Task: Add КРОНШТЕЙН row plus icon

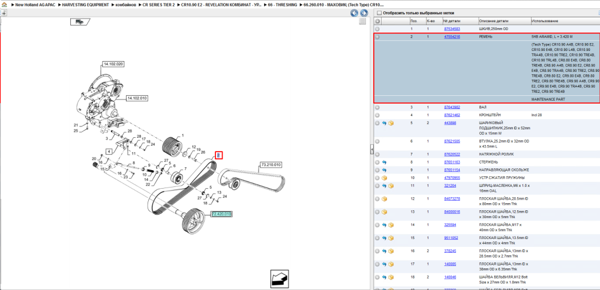Action: pos(377,115)
